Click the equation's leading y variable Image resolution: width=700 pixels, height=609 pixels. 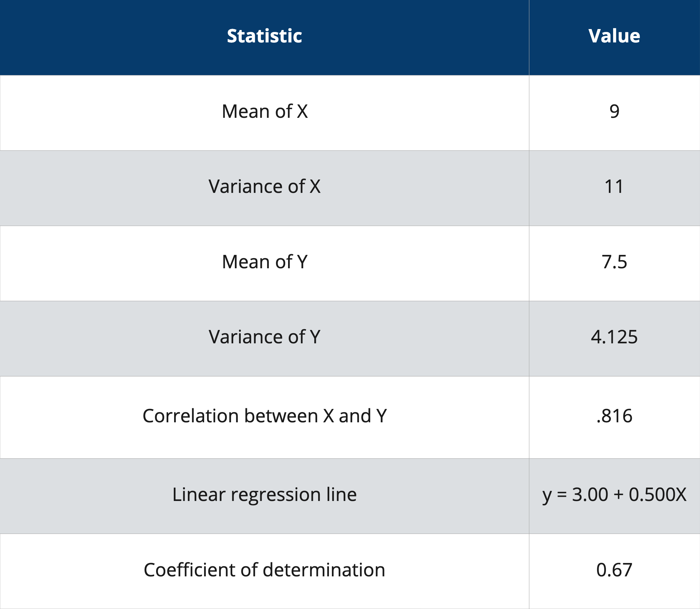pos(547,495)
